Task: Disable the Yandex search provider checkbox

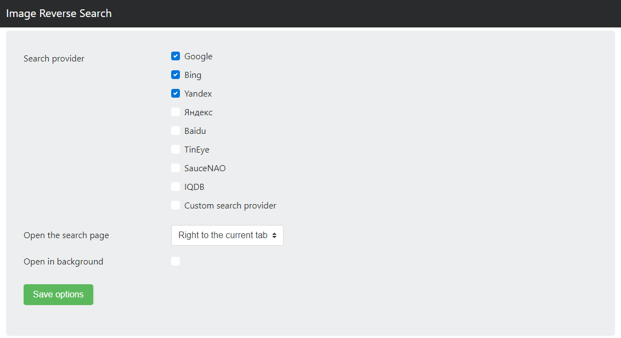Action: (176, 93)
